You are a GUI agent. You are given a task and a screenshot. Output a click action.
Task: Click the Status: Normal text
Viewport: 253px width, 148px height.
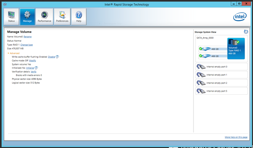click(x=14, y=41)
